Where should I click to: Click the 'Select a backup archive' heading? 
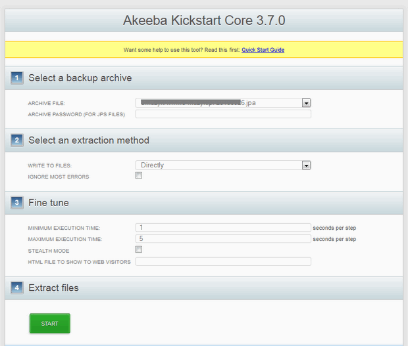click(80, 78)
